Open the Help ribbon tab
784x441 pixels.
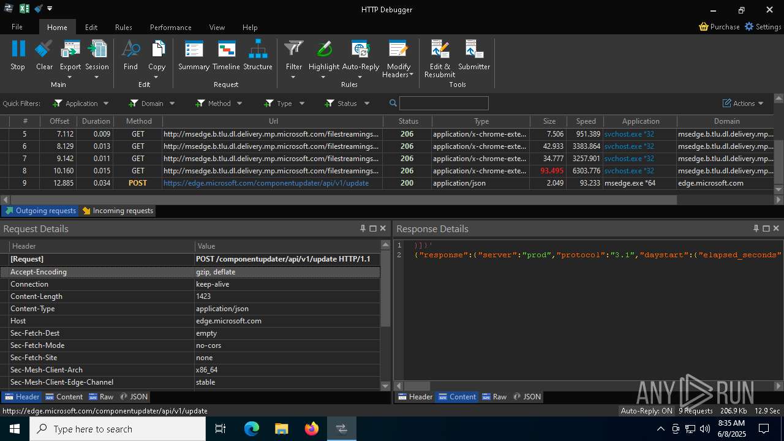[x=250, y=27]
